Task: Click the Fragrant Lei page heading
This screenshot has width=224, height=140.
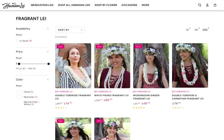Action: click(x=31, y=19)
